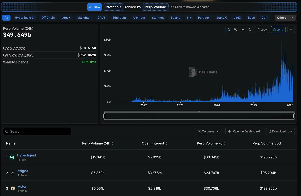Filter by GRVT chain
The image size is (301, 196).
[x=101, y=18]
